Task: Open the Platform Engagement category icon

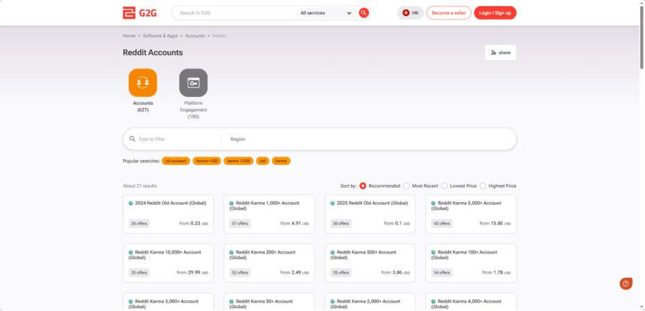Action: coord(193,82)
